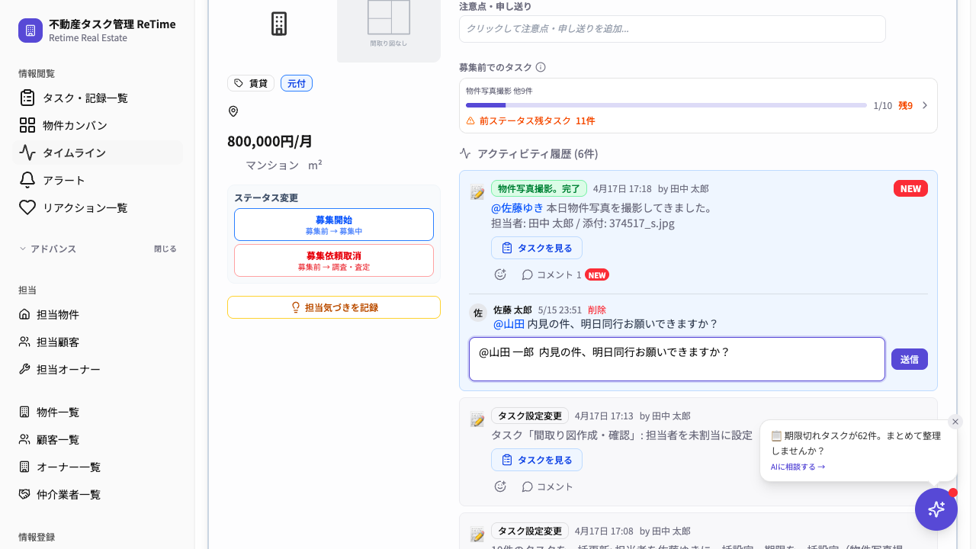Screen dimensions: 976x549
Task: Click タスクを見る in 17:13 activity
Action: [537, 460]
